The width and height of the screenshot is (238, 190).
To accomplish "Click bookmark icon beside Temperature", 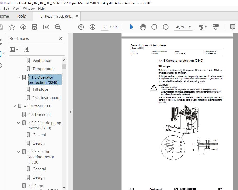I will [x=28, y=69].
